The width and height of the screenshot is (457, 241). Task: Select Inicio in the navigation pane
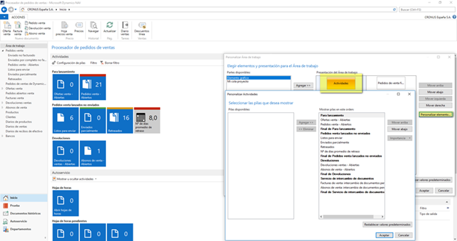[24, 198]
